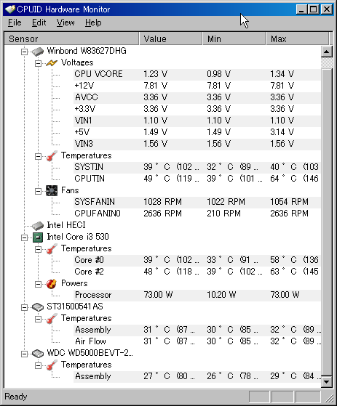
Task: Click the thermometer icon under ST31500541AS
Action: [52, 319]
